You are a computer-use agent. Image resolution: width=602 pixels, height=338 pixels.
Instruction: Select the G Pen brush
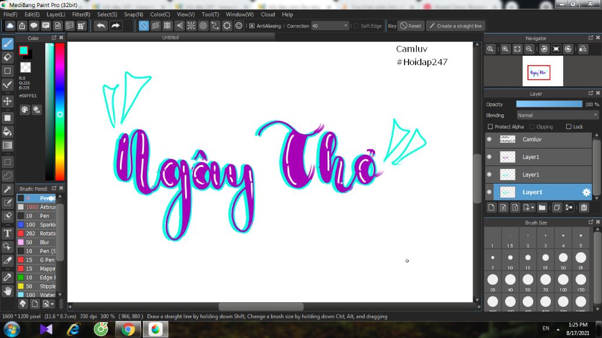(36, 260)
